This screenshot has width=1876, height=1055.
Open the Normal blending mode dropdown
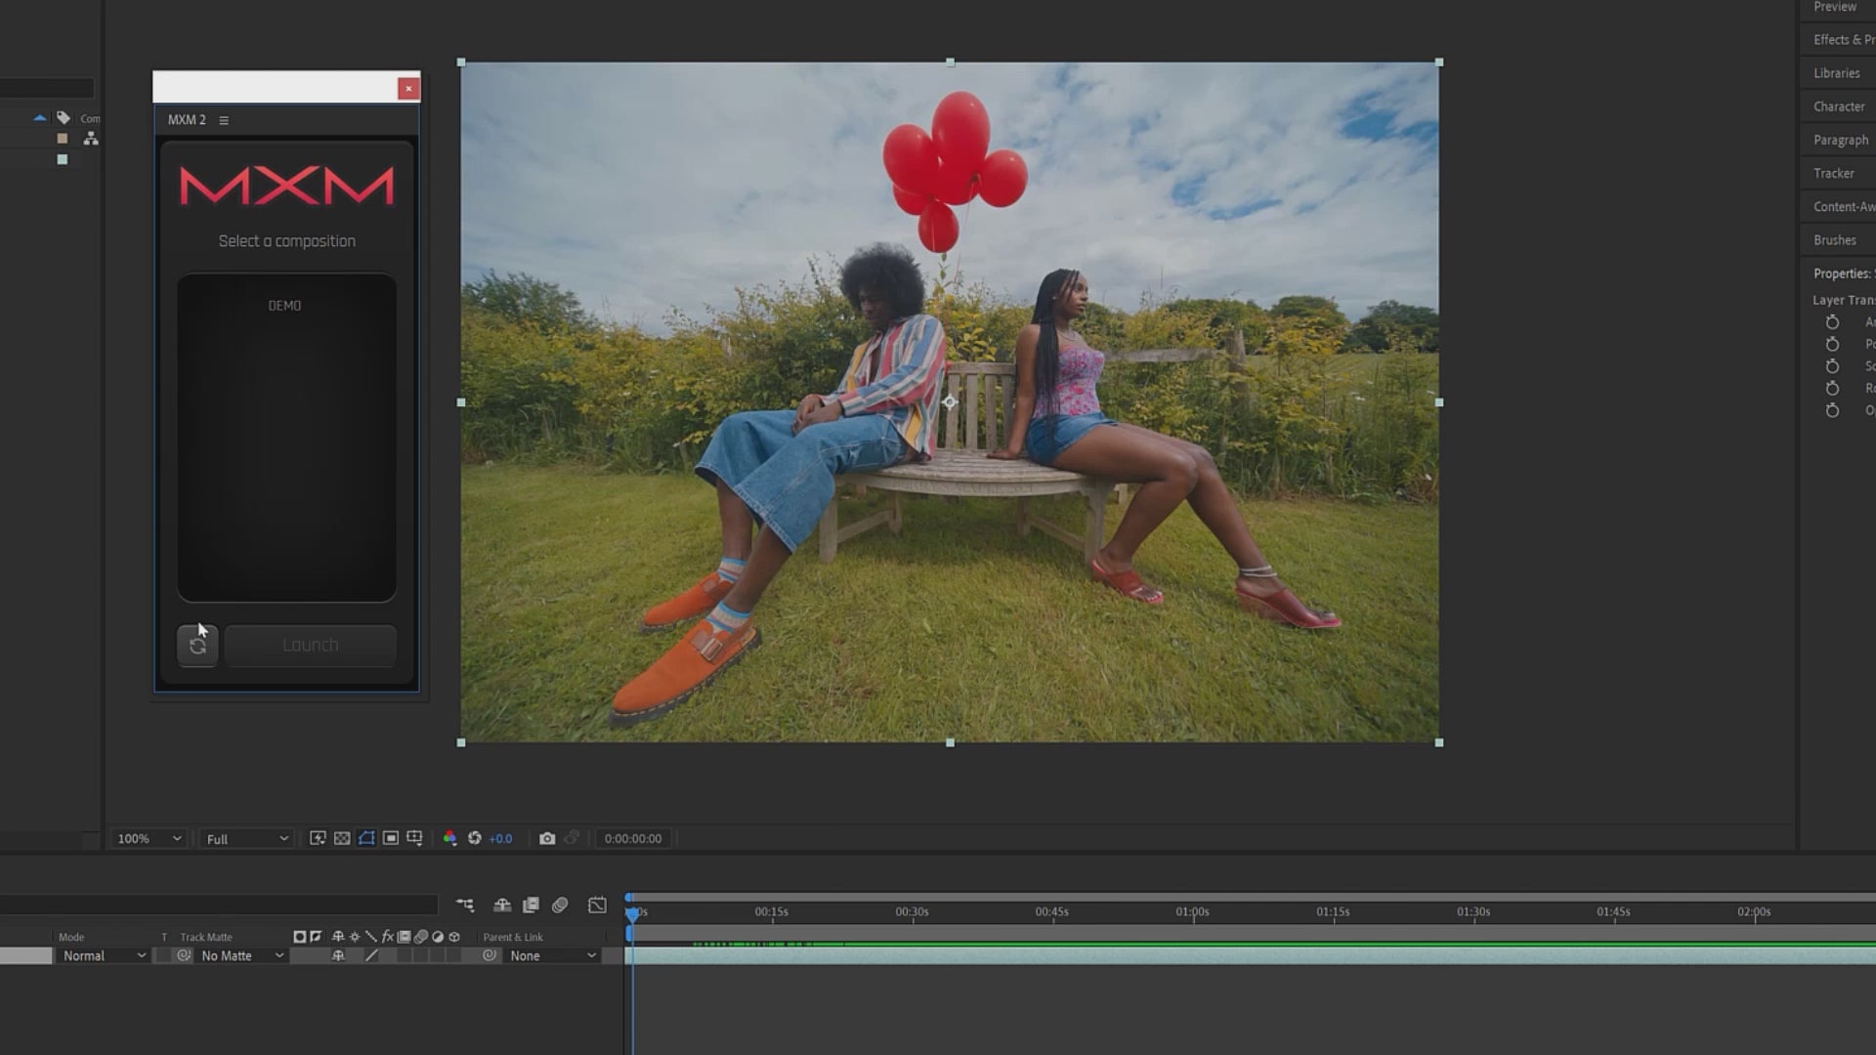(104, 955)
